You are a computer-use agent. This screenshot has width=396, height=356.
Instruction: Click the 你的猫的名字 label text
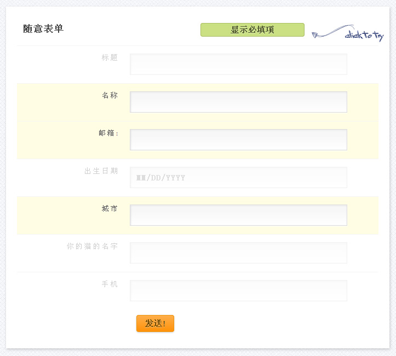[92, 246]
